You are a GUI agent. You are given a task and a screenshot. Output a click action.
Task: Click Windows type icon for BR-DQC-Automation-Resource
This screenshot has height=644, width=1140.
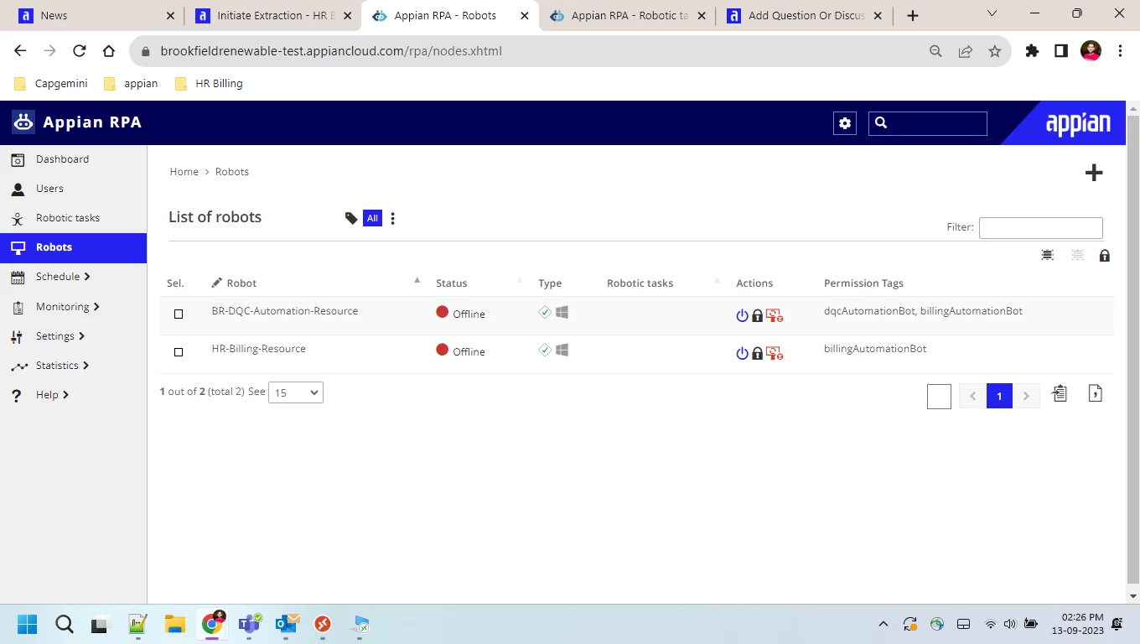[562, 312]
